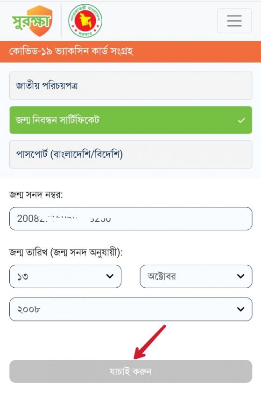Screen dimensions: 261x393
Task: Click the জন্ম সনদ নম্বর label
Action: pyautogui.click(x=36, y=195)
